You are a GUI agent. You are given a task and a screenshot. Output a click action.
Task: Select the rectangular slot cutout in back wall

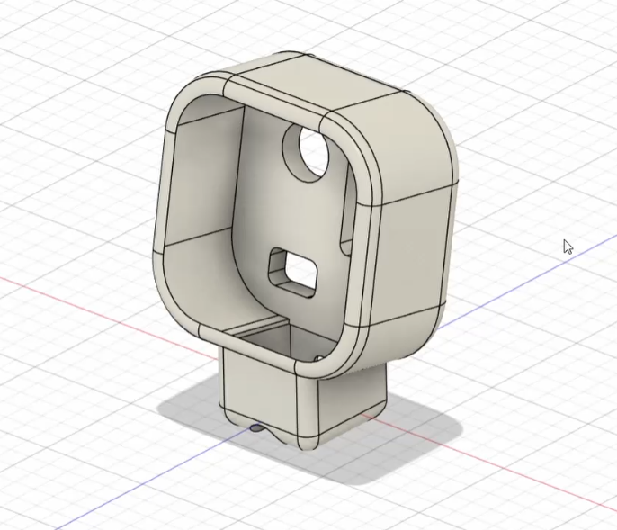tap(293, 273)
